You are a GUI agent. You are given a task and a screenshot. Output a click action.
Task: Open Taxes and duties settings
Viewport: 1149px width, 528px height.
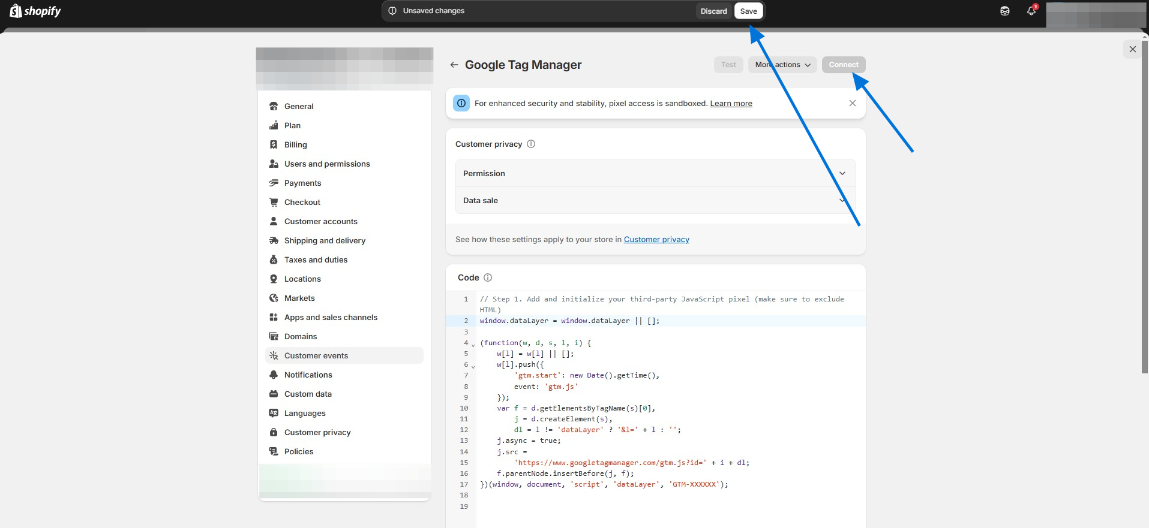[x=344, y=260]
